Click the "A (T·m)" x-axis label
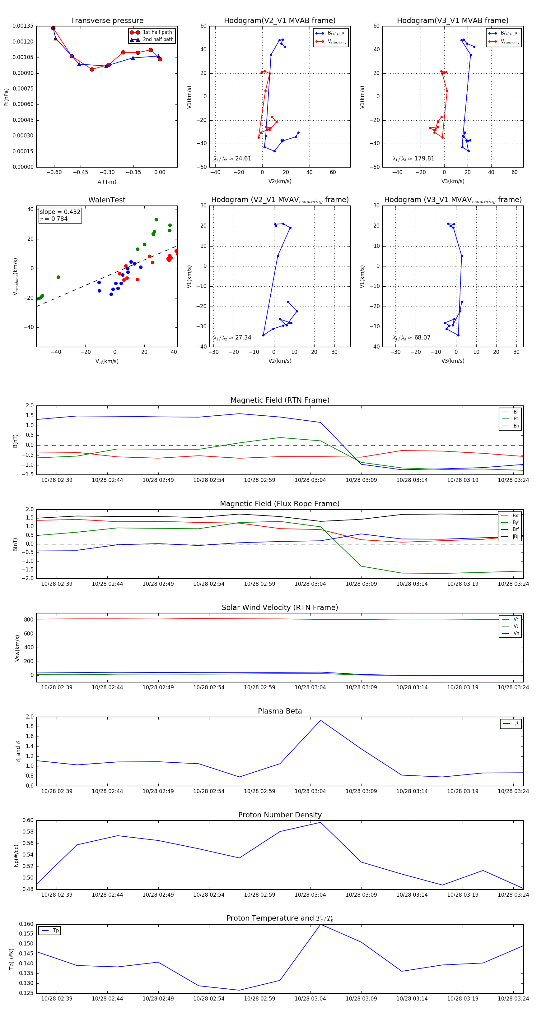This screenshot has width=560, height=1026. (x=107, y=182)
